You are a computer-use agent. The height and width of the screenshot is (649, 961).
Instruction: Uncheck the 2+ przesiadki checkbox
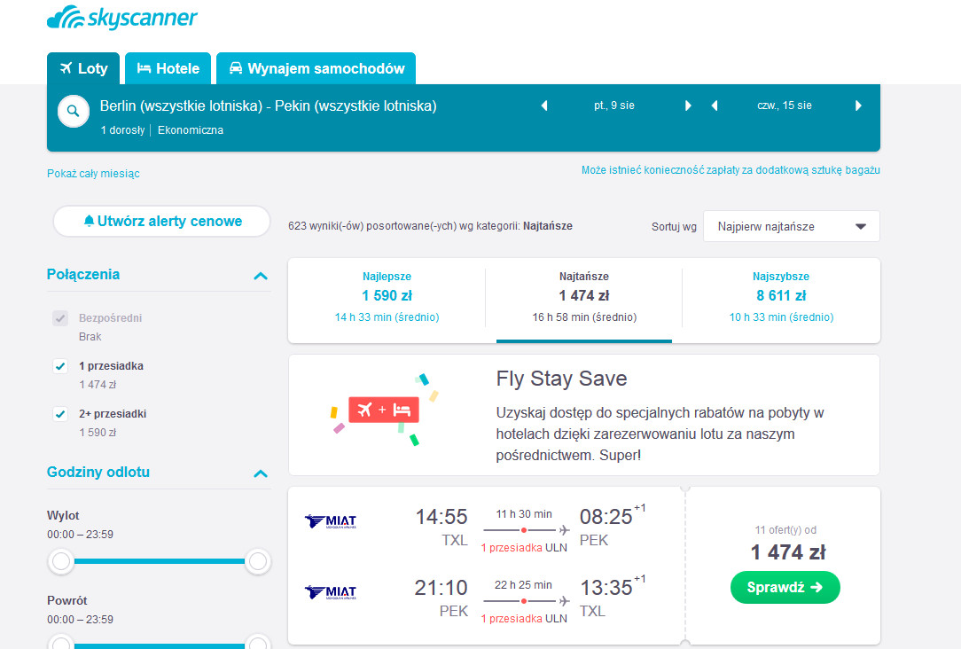pos(60,414)
